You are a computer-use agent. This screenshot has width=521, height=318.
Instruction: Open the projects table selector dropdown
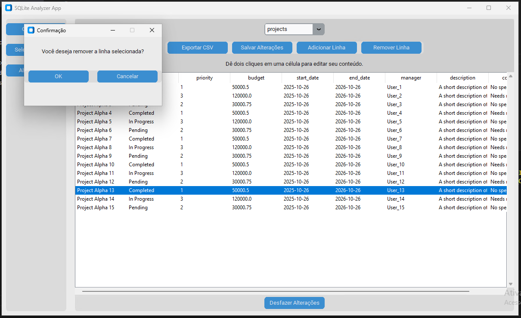tap(319, 29)
